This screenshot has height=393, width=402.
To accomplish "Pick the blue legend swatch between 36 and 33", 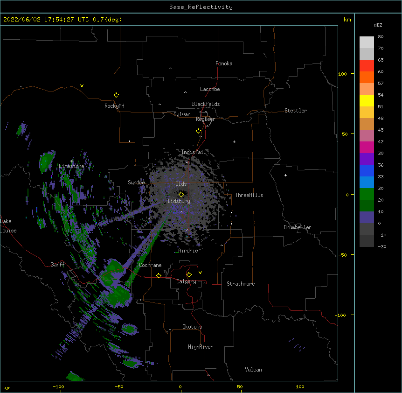I will [x=367, y=170].
